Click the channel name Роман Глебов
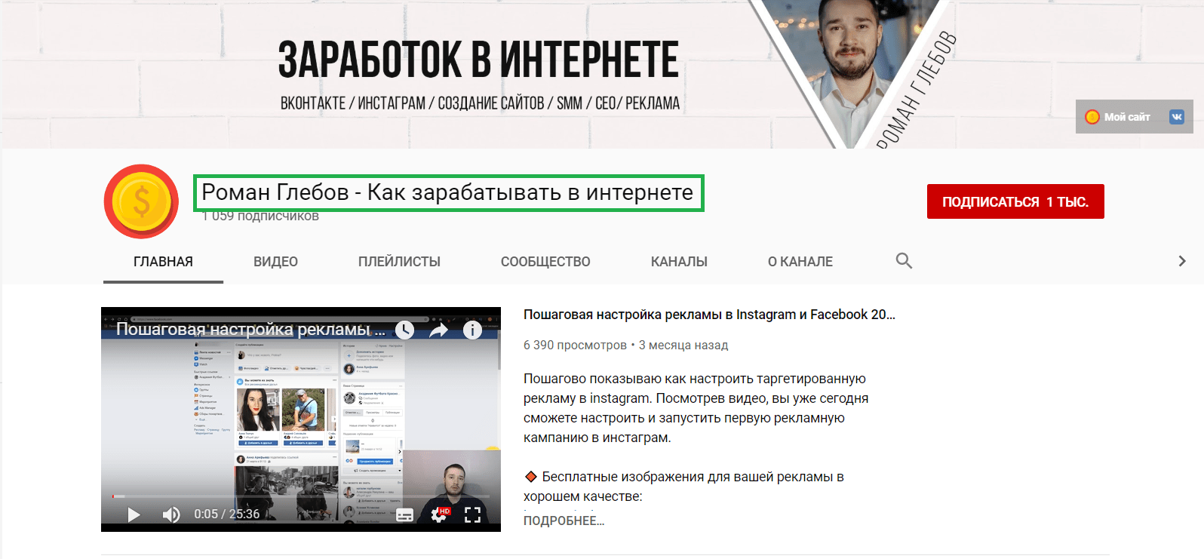 point(447,193)
